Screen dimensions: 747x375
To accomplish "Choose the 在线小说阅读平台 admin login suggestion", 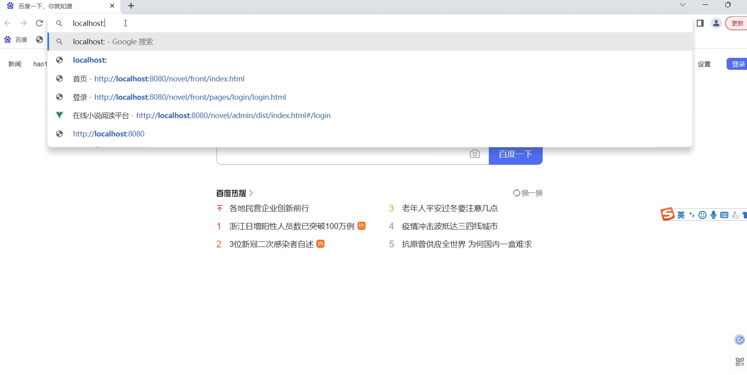I will [x=370, y=115].
